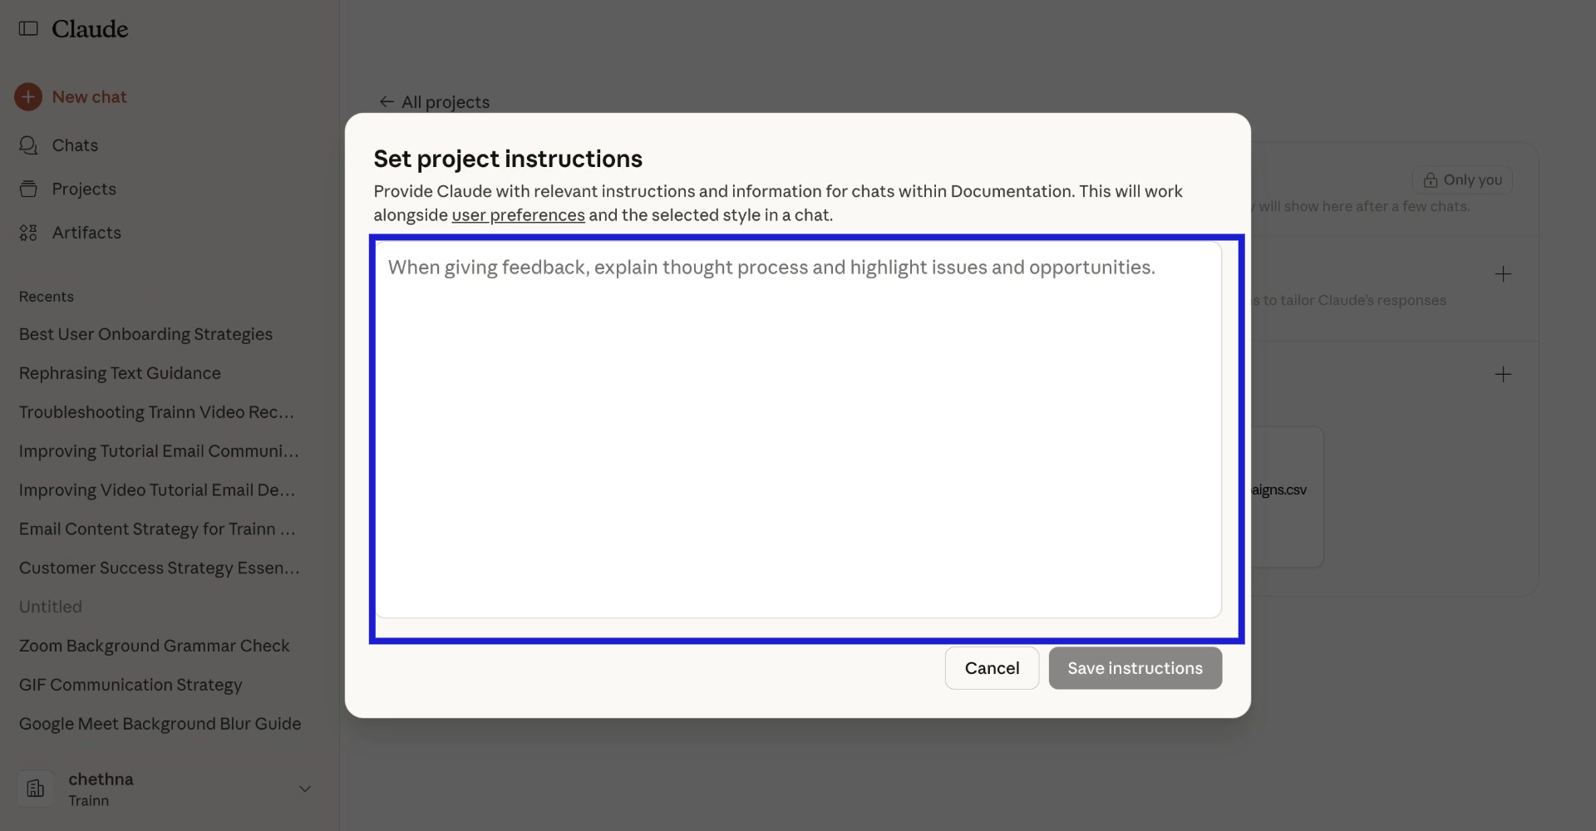The height and width of the screenshot is (831, 1596).
Task: Save the project instructions
Action: [1135, 667]
